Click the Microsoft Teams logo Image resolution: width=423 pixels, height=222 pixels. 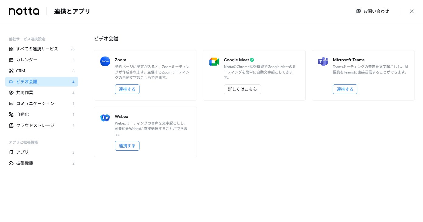323,61
